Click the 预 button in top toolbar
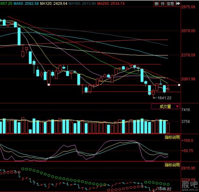199x192 pixels. click(163, 4)
